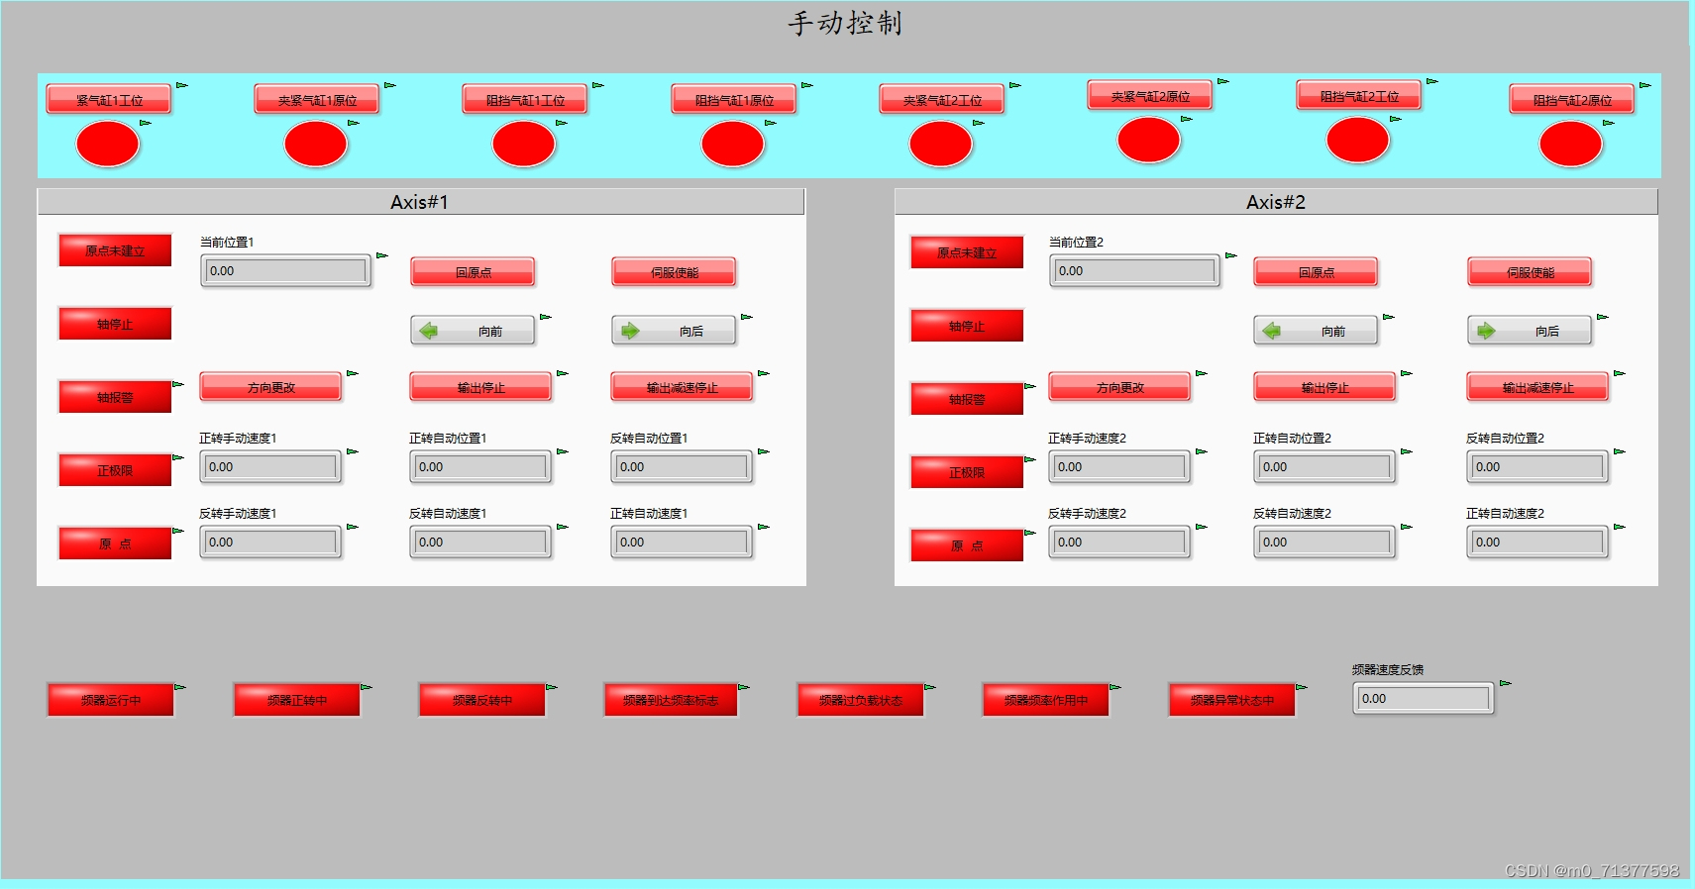Select the round LED under 夹紧气缸2原位
Viewport: 1695px width, 889px height.
(1149, 141)
